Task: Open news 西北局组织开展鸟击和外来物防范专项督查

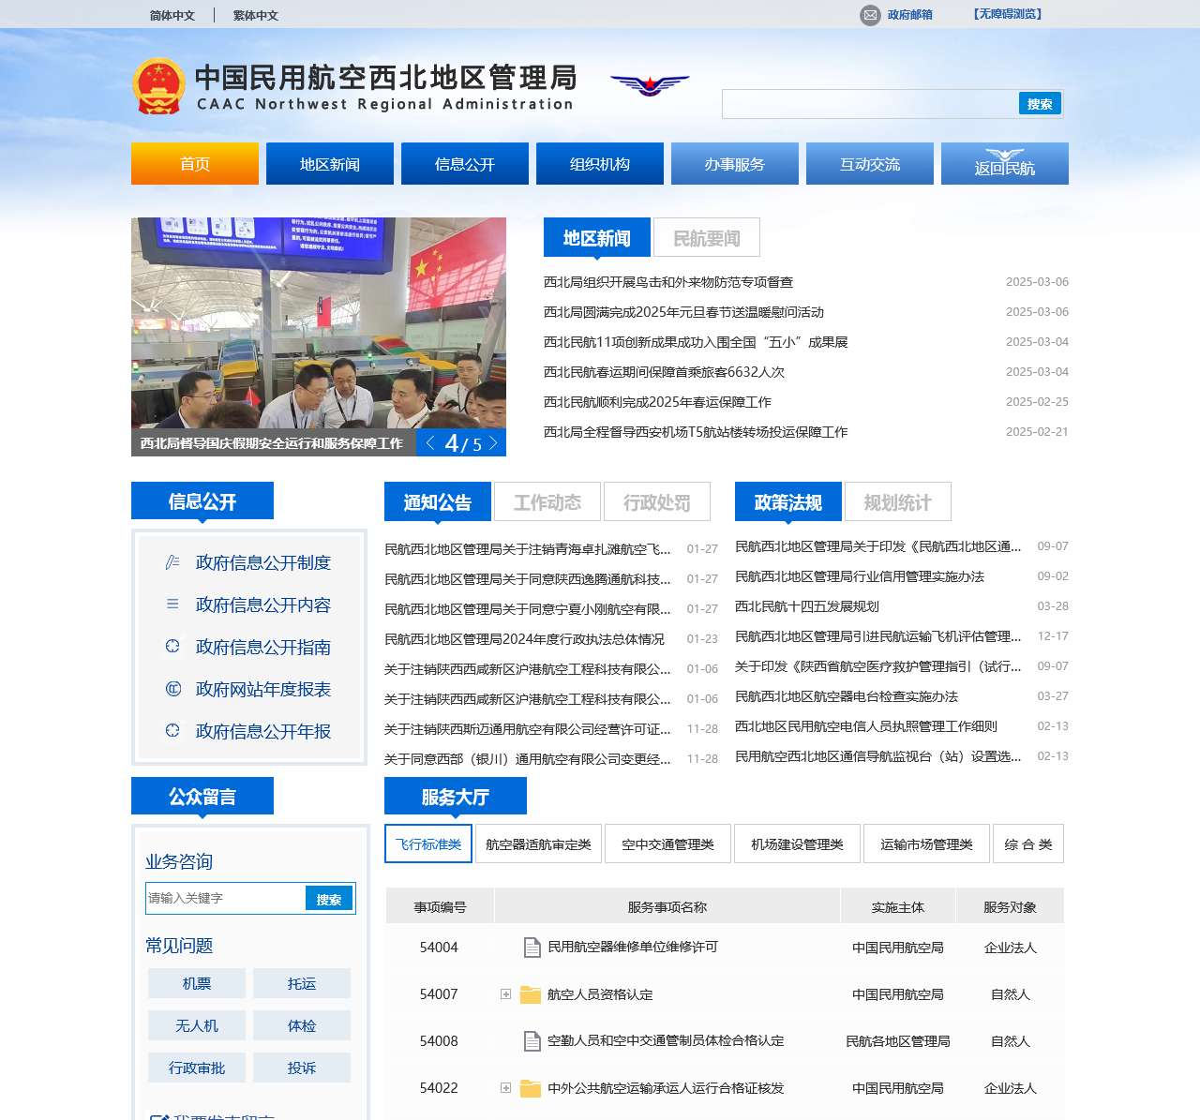Action: [668, 282]
